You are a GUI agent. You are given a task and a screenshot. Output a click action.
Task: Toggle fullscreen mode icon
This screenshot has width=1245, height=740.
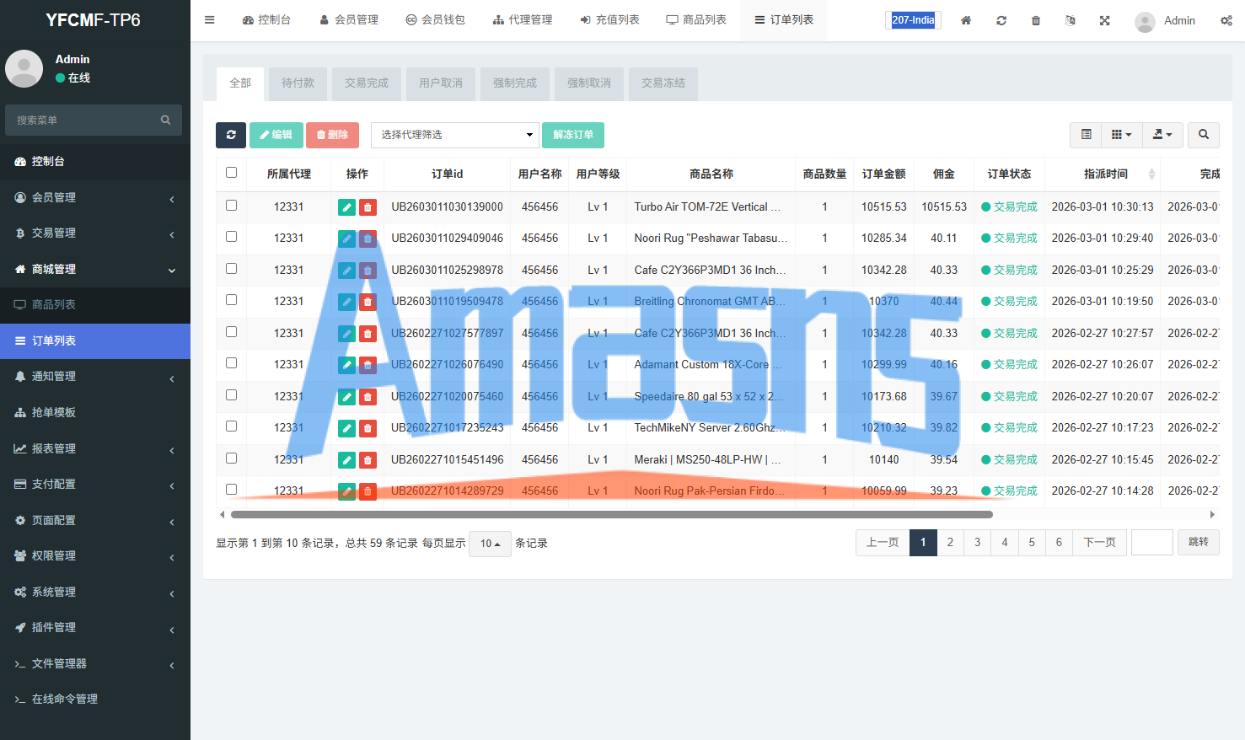(1105, 20)
